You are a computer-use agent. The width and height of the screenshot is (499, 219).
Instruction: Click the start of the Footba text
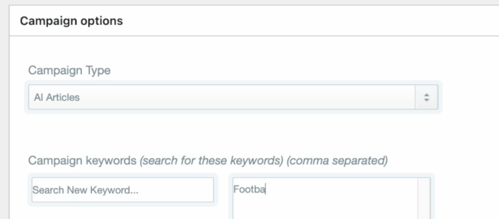[x=234, y=189]
